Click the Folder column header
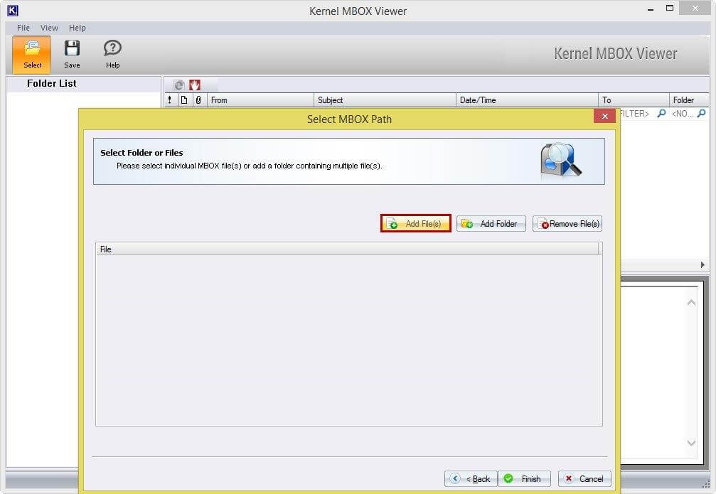Screen dimensions: 716x494 [690, 100]
